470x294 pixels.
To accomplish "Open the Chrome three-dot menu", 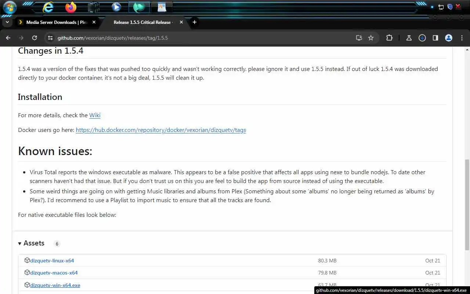I will (x=462, y=38).
